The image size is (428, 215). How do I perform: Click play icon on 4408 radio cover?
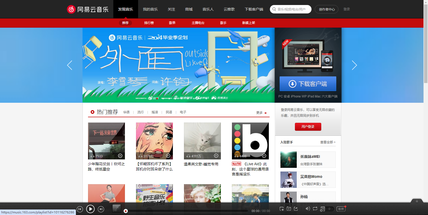264,156
